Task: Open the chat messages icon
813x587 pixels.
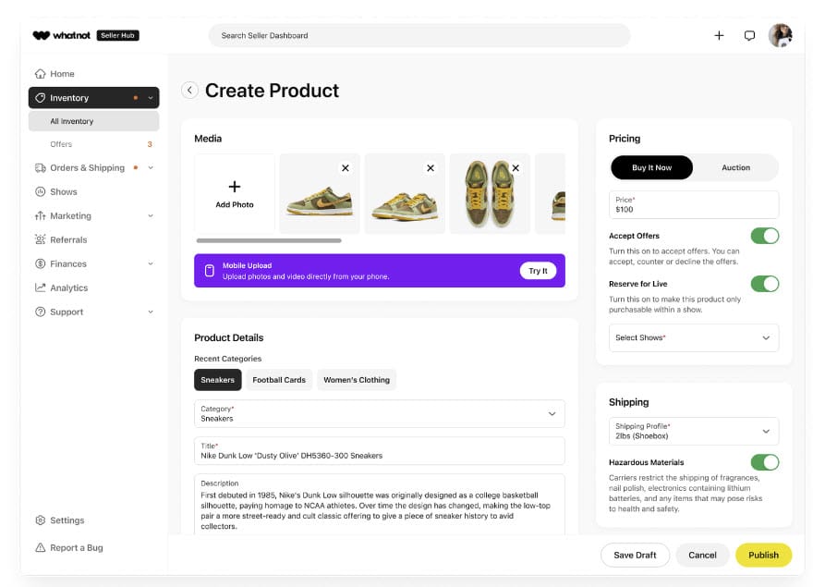Action: point(749,36)
